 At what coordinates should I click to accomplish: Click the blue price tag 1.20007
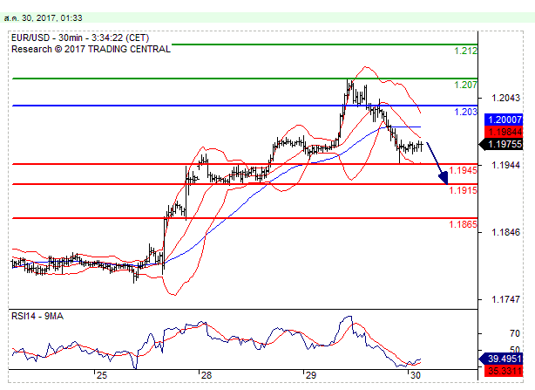pos(504,120)
